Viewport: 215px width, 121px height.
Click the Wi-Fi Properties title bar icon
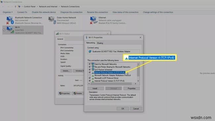pos(87,37)
